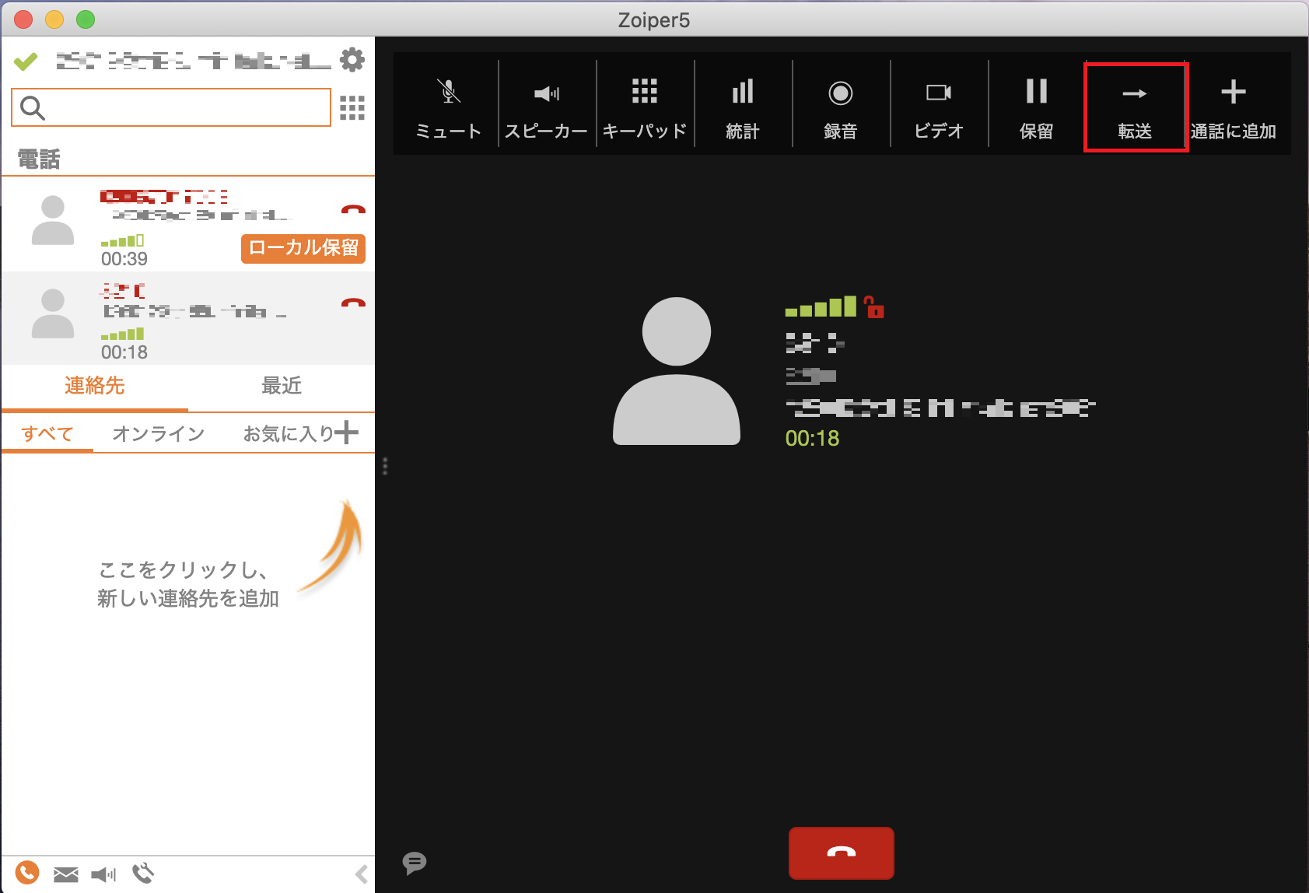The width and height of the screenshot is (1309, 893).
Task: Select the オンライン filter tab
Action: pyautogui.click(x=159, y=433)
